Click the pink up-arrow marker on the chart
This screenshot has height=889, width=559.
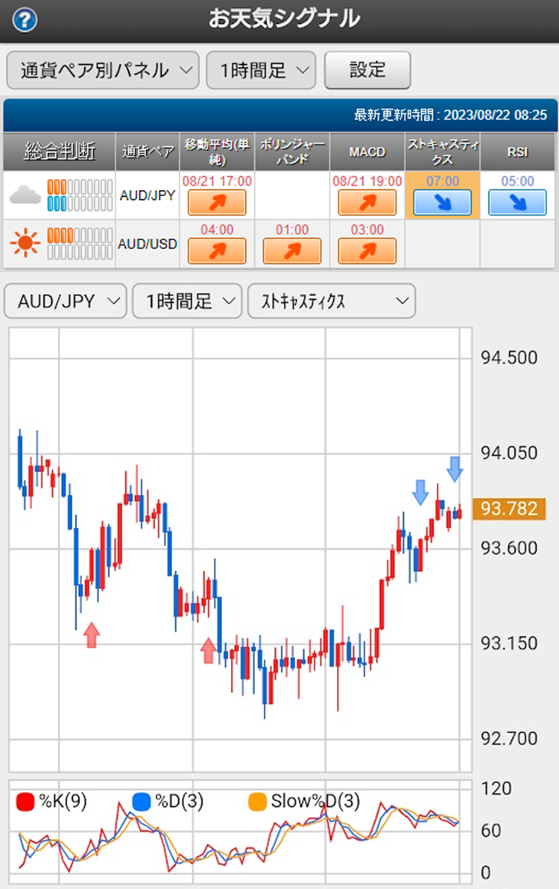[x=91, y=635]
